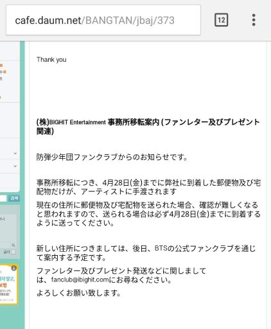
Task: Click the magnifier icon in the sidebar box
Action: [13, 245]
